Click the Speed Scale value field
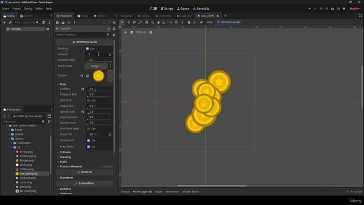This screenshot has height=205, width=364. click(x=100, y=112)
